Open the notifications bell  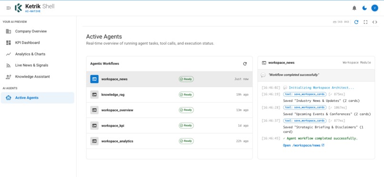click(354, 8)
